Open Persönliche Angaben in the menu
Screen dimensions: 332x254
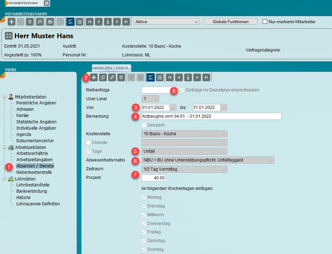tap(36, 103)
